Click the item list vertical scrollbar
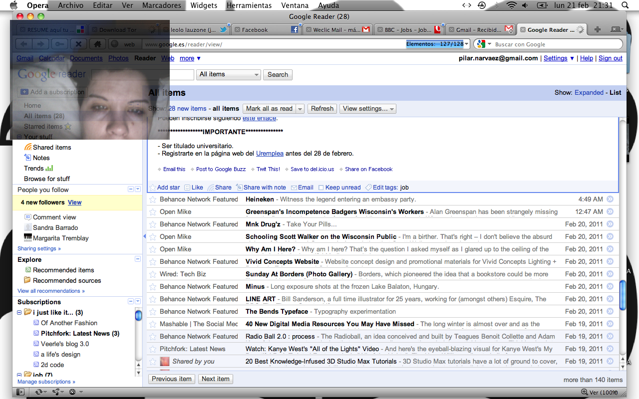 pyautogui.click(x=623, y=294)
